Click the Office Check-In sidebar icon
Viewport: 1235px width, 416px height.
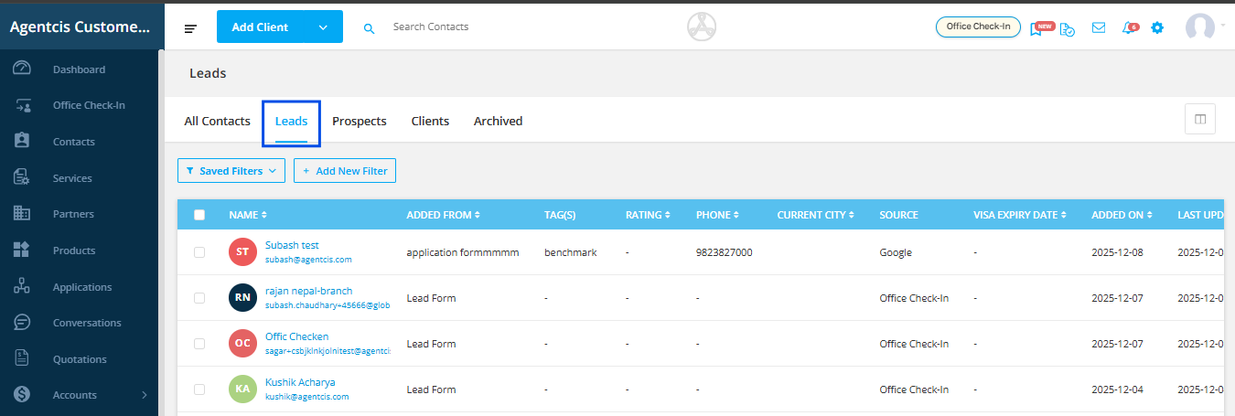point(23,105)
